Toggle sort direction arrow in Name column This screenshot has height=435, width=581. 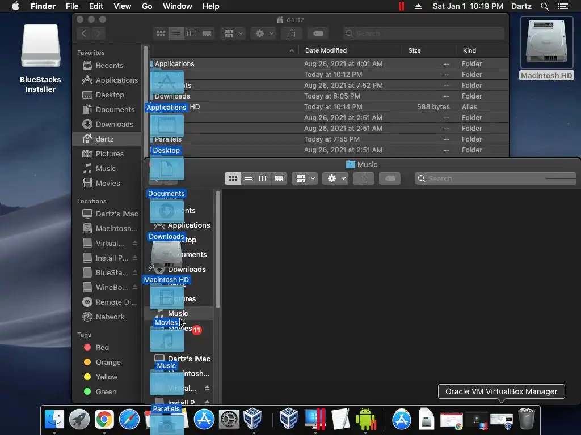[x=292, y=50]
